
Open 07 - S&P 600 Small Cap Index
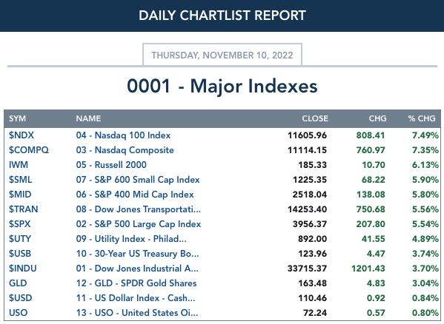click(138, 180)
